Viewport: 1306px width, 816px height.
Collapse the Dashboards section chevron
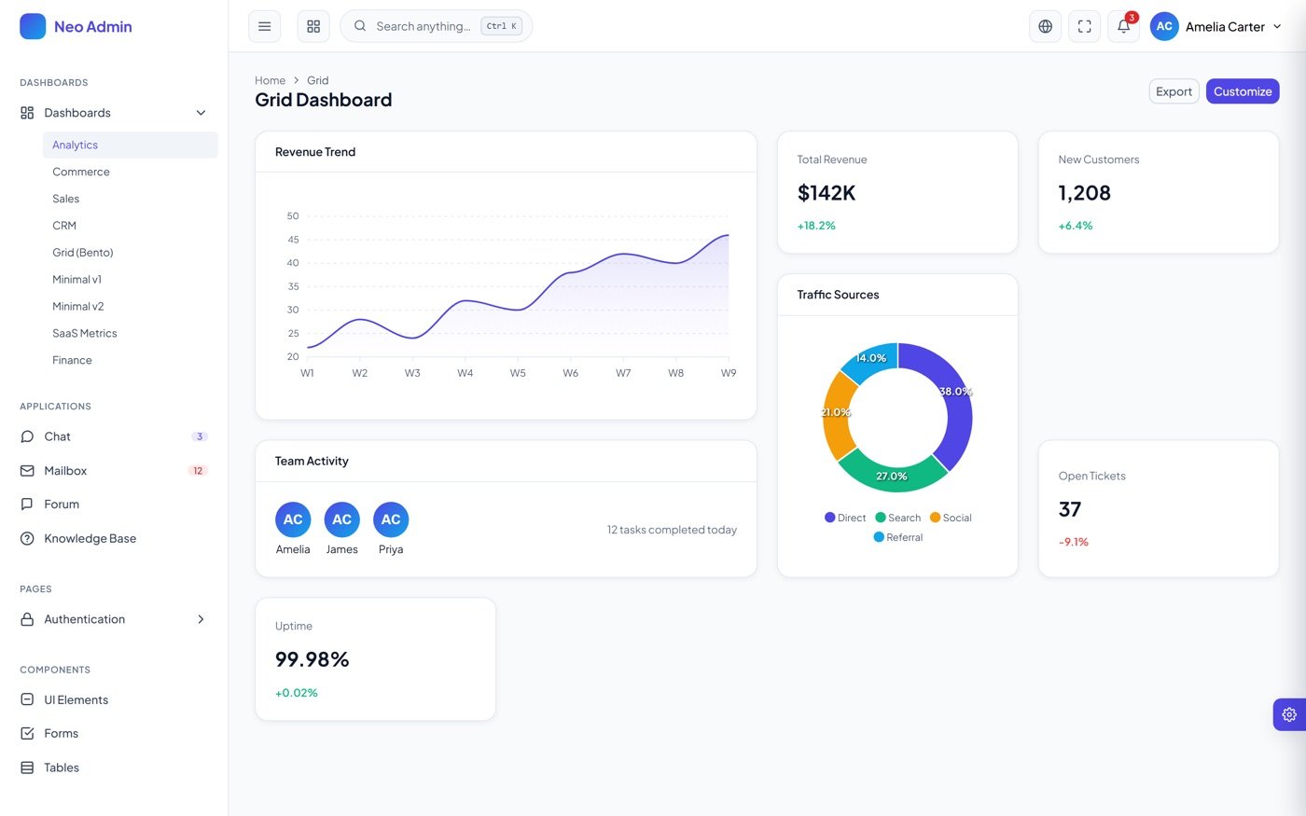point(201,113)
